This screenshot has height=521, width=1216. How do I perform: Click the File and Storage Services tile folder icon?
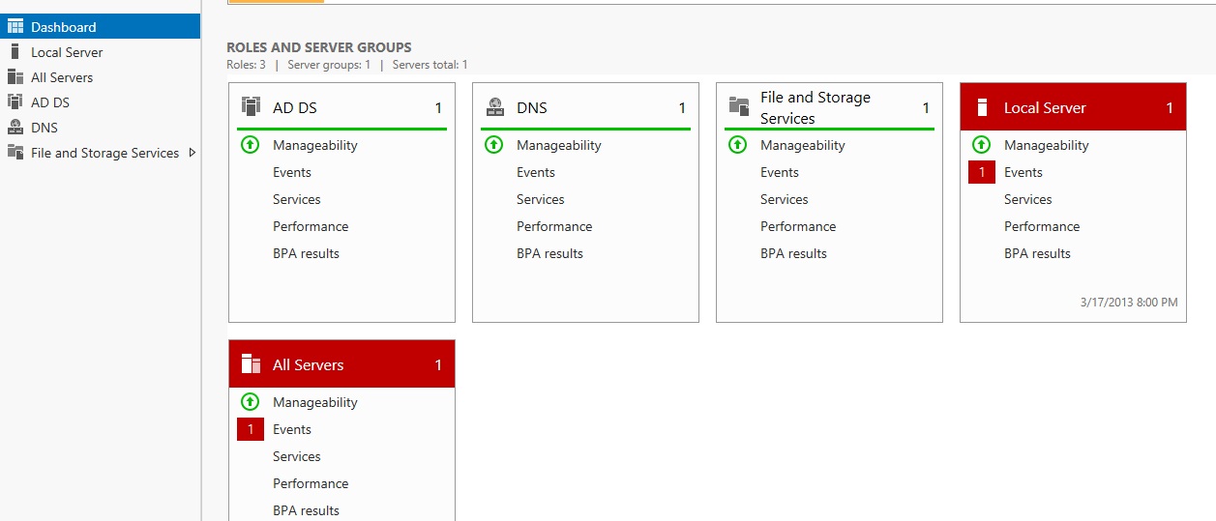tap(739, 107)
